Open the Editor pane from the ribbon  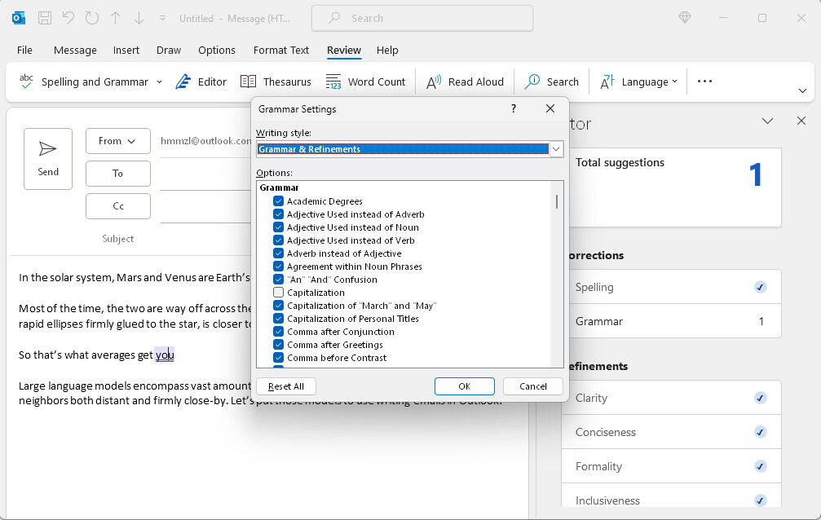point(201,81)
